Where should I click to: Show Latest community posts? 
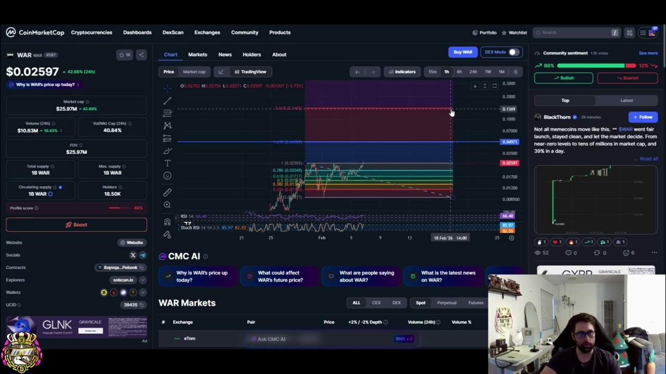pos(626,101)
